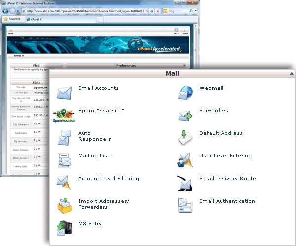Open the SpamAssassin icon
Screen dimensions: 296x246
[64, 115]
